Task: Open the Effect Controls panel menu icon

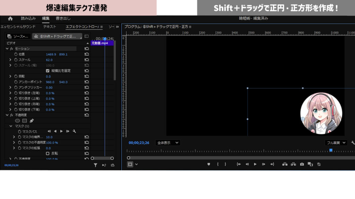Action: pos(102,27)
